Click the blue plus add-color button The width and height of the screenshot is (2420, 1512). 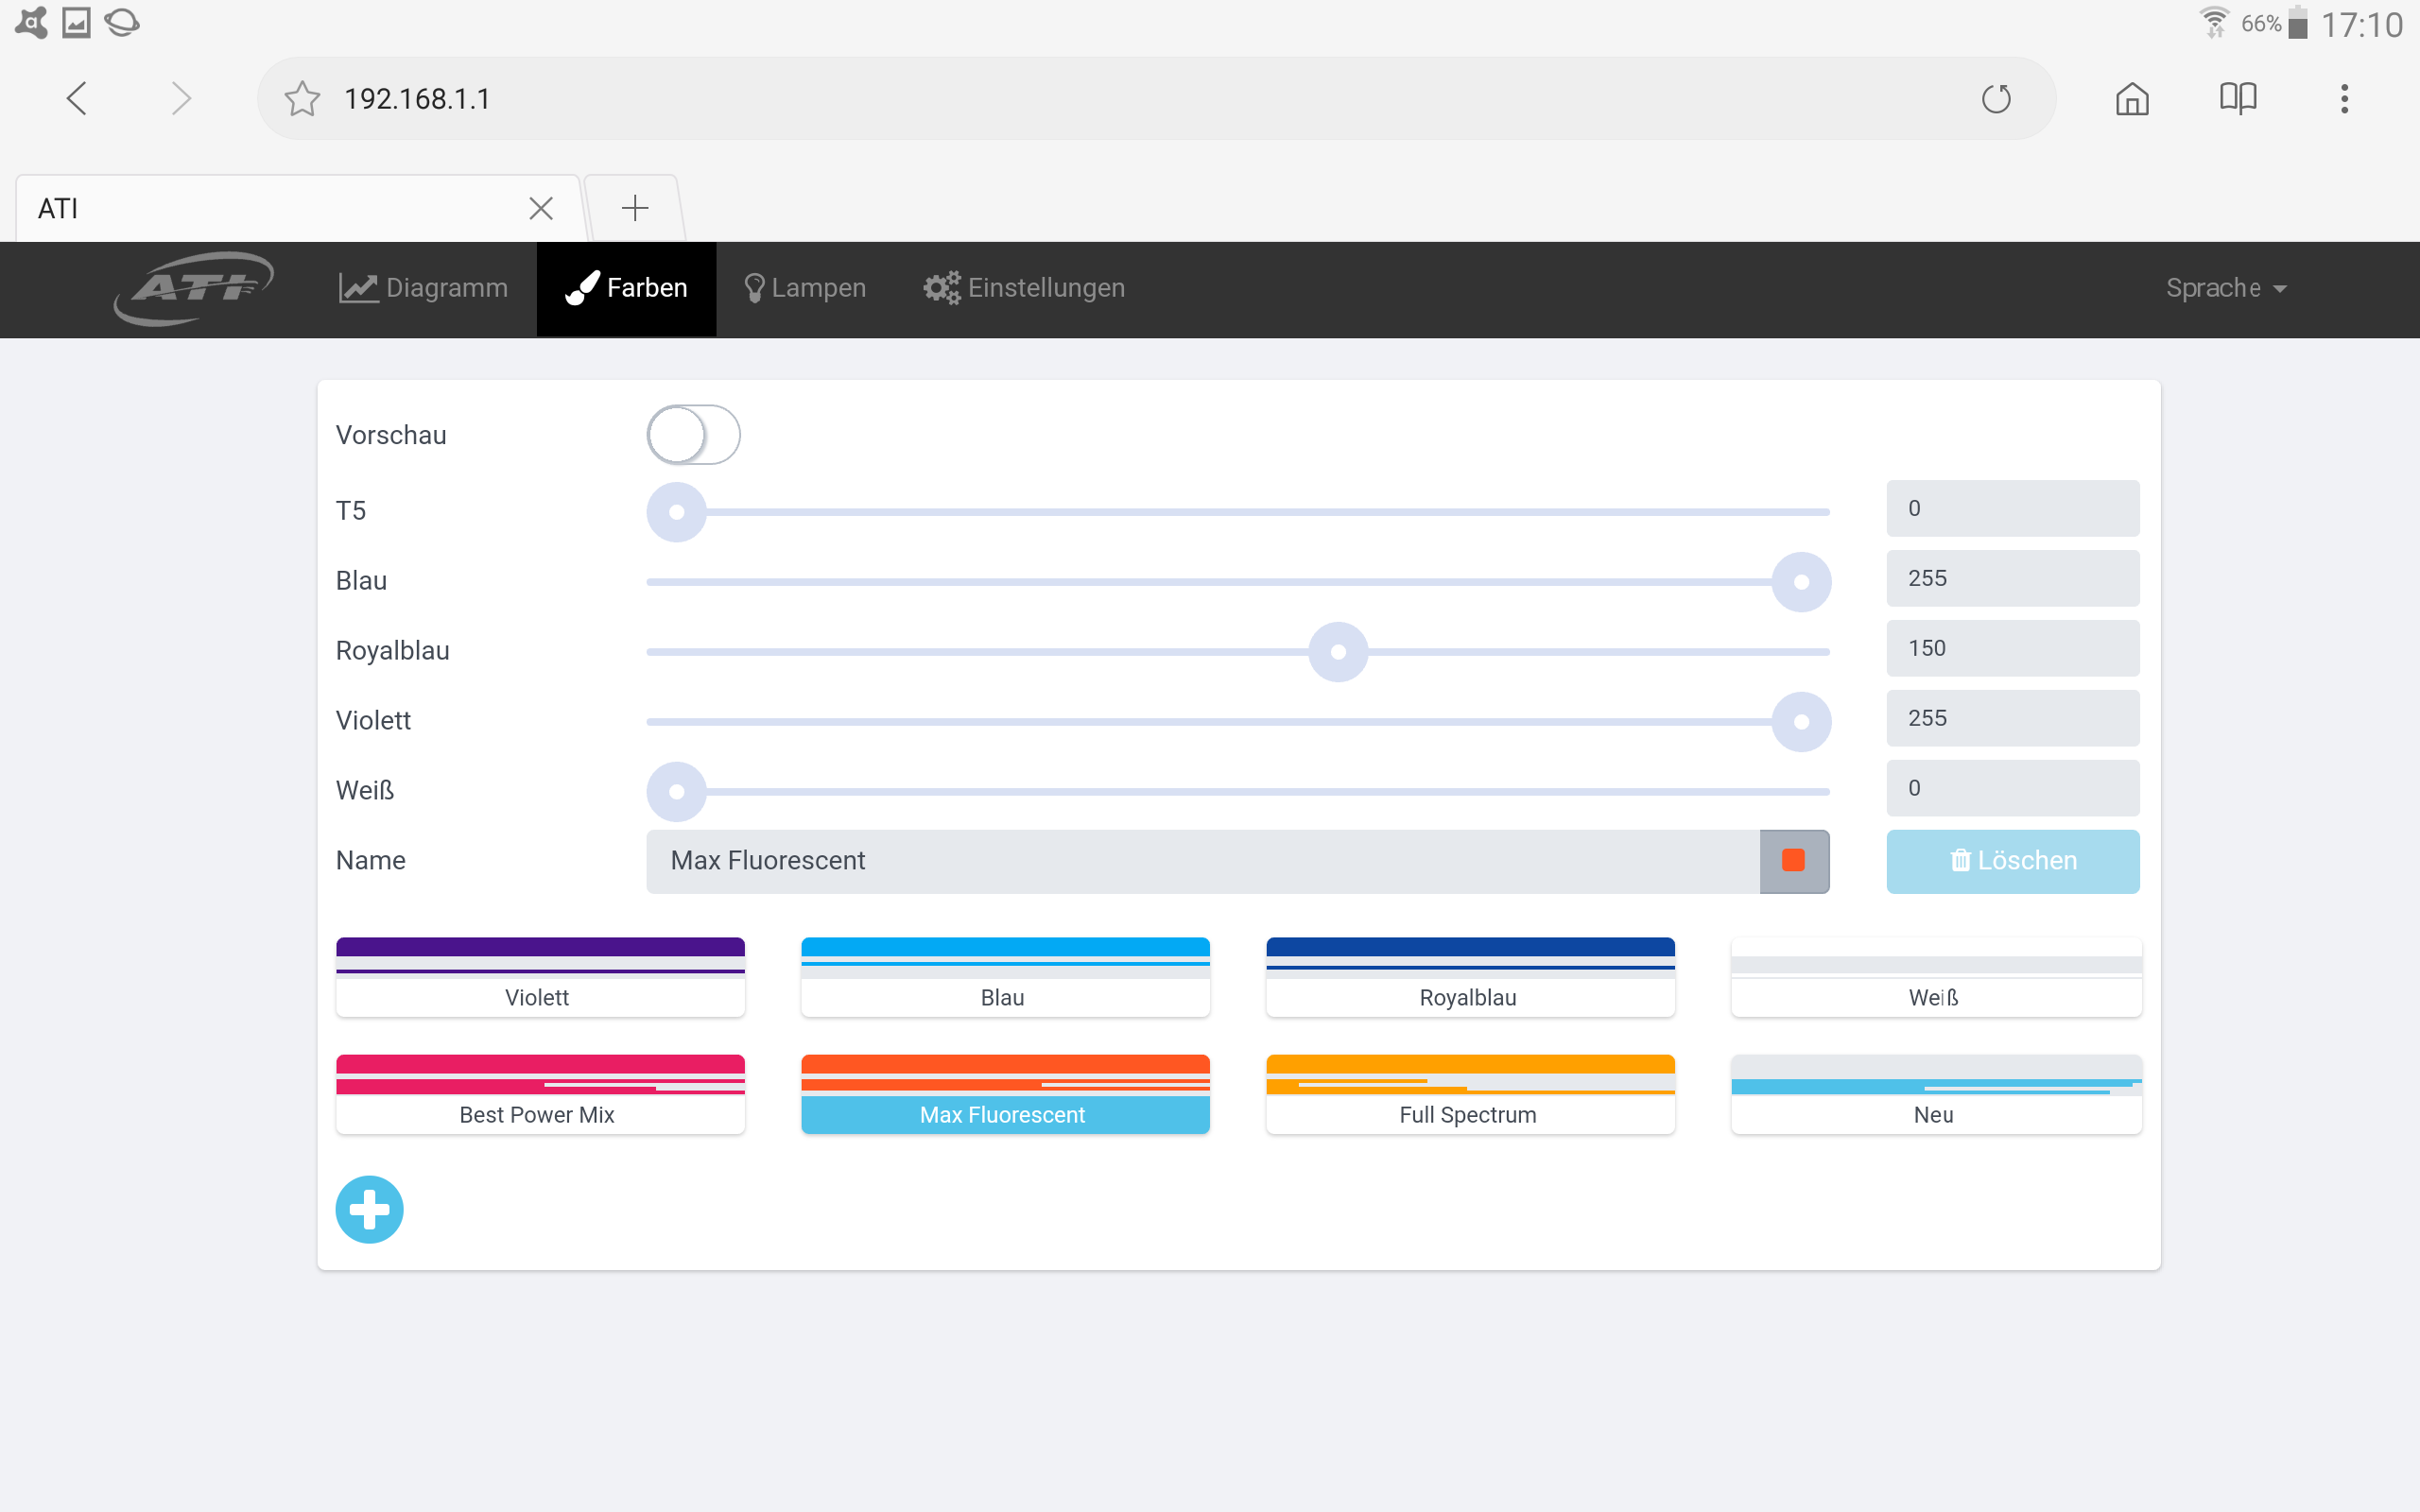point(369,1209)
